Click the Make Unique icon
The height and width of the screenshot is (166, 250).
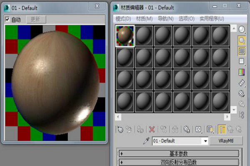click(175, 129)
